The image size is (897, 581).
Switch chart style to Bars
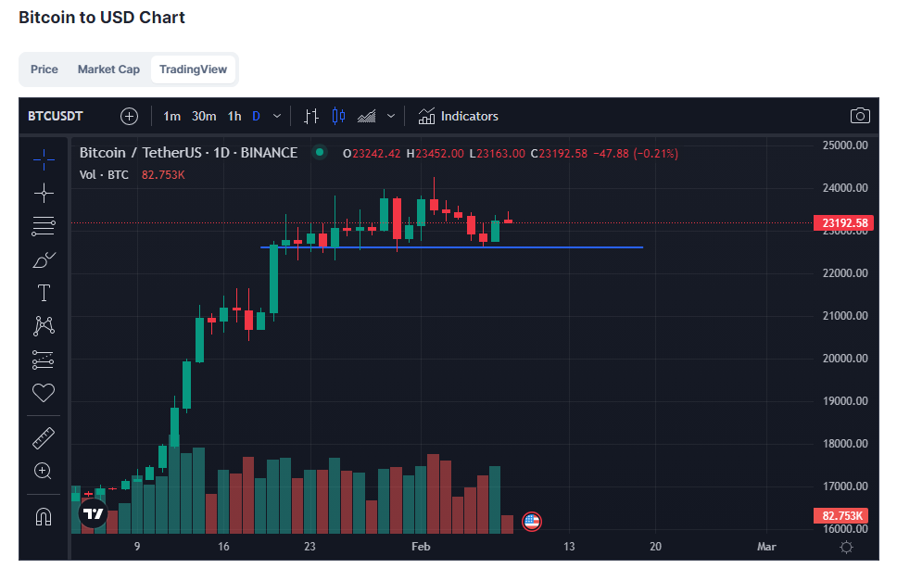click(311, 116)
